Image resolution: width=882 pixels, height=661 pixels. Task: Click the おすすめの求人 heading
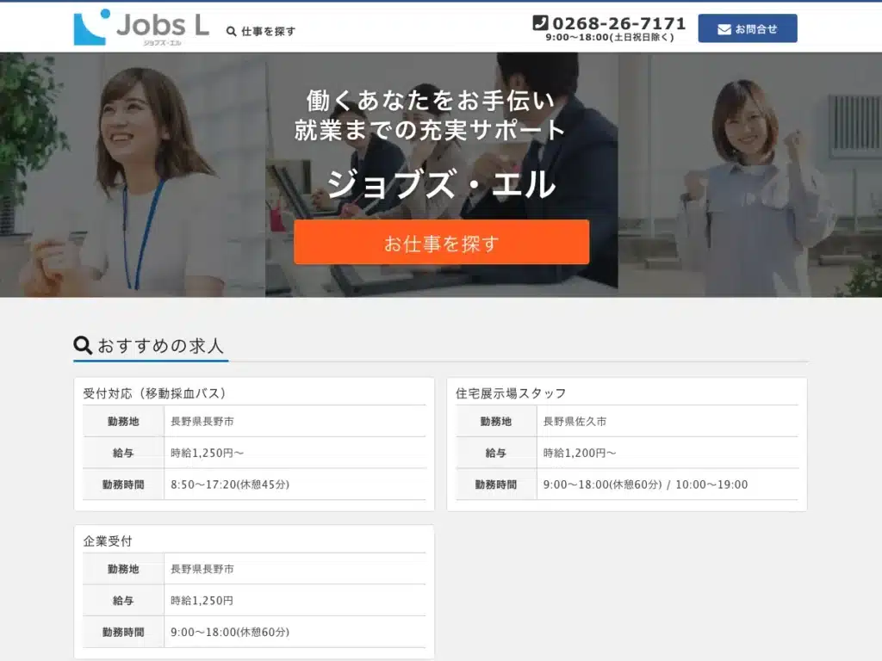click(x=160, y=346)
